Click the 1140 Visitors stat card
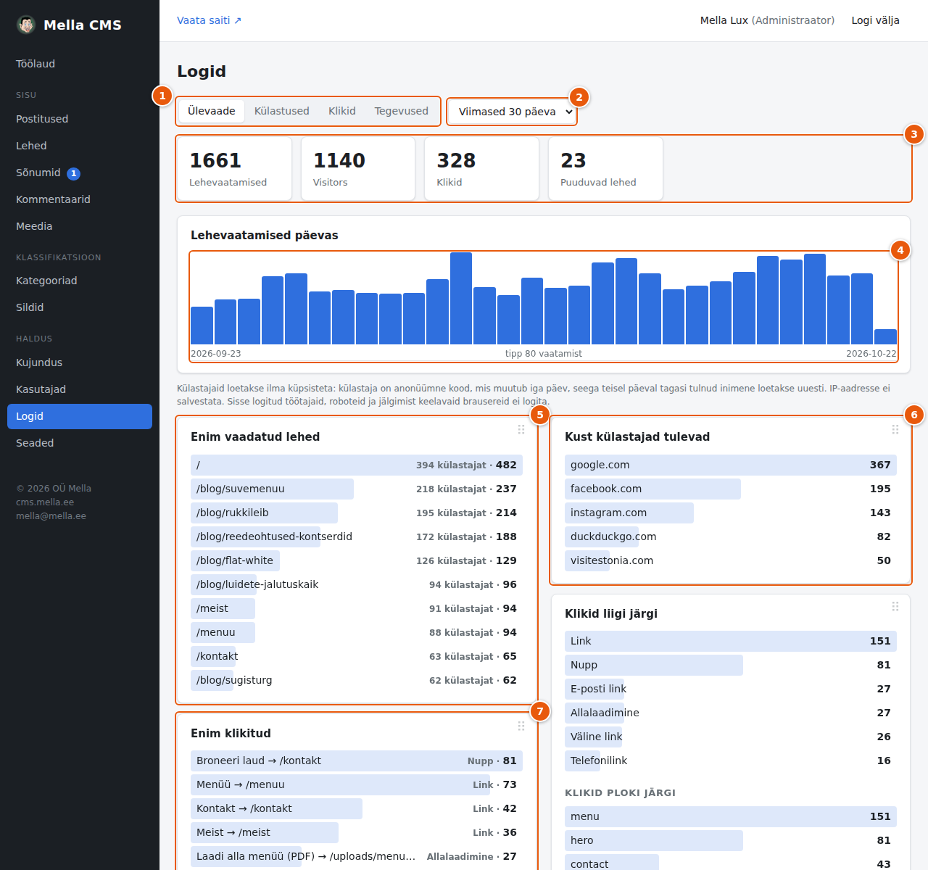This screenshot has width=928, height=870. 358,168
